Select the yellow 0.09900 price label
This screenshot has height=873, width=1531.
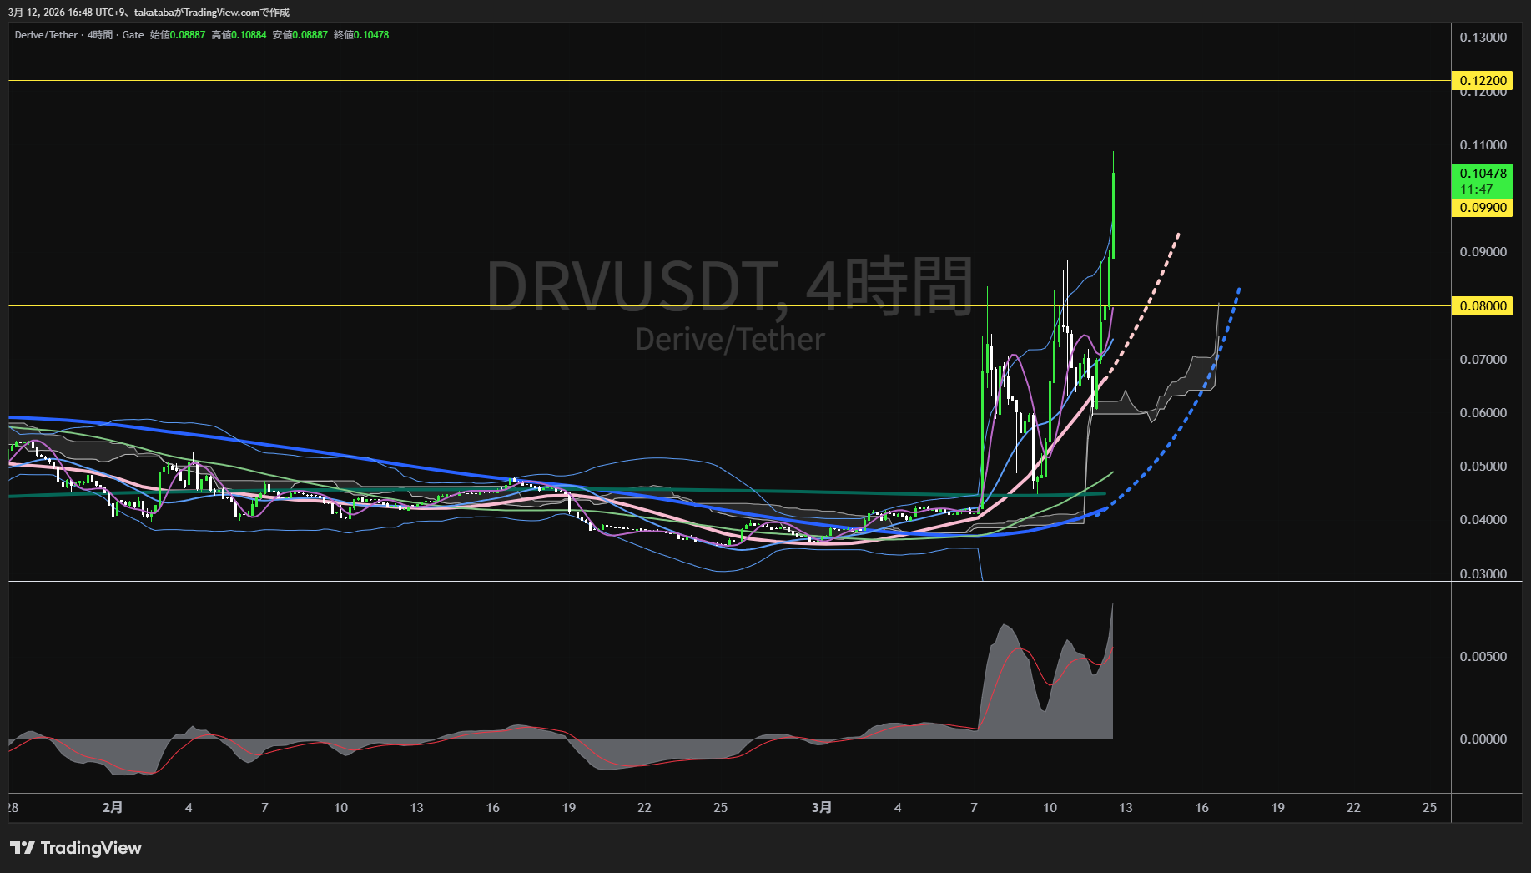pos(1483,208)
